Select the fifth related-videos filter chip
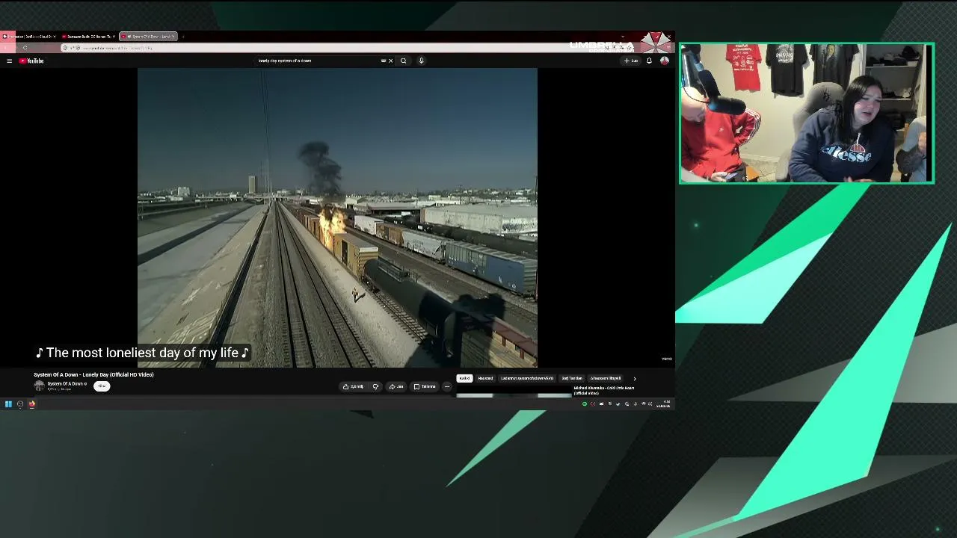 606,378
